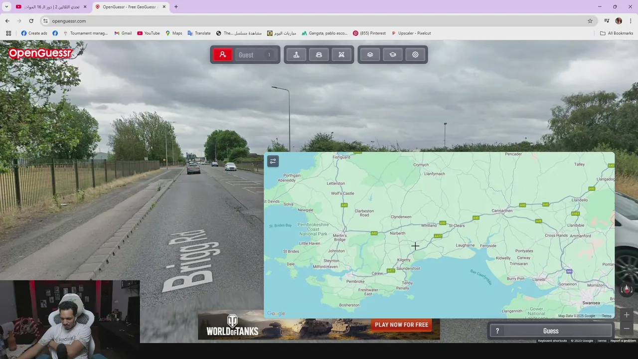The image size is (638, 359).
Task: Click the address bar URL openguessr.com
Action: click(x=69, y=21)
